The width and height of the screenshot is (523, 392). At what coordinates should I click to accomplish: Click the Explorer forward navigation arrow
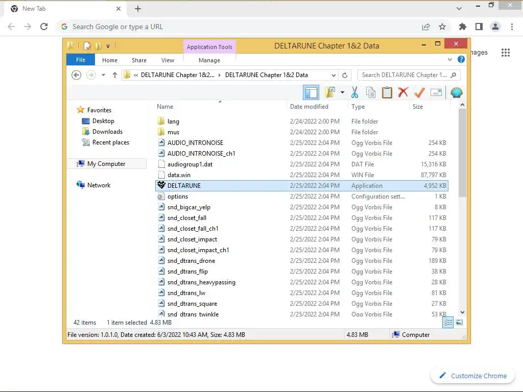click(x=91, y=75)
